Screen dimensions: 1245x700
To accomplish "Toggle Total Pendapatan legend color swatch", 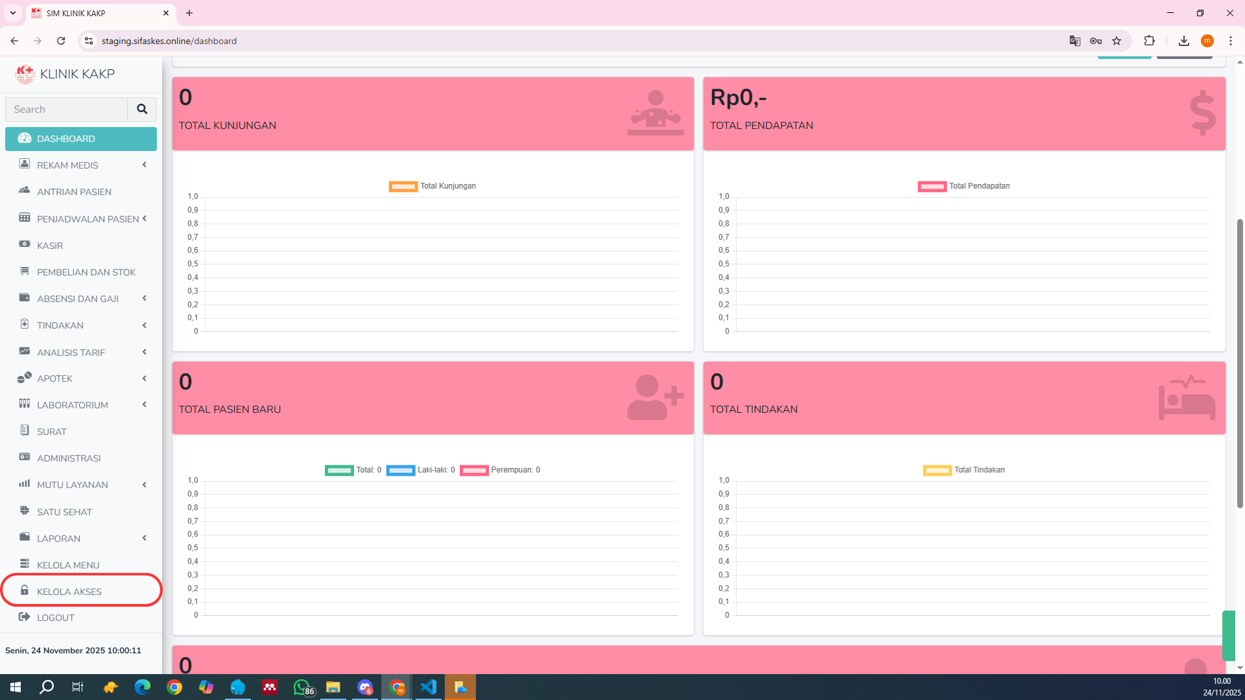I will (932, 187).
